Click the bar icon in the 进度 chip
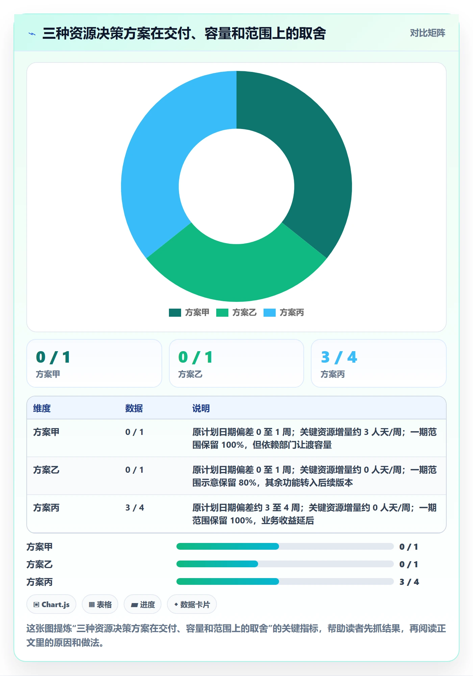The width and height of the screenshot is (473, 676). coord(134,605)
